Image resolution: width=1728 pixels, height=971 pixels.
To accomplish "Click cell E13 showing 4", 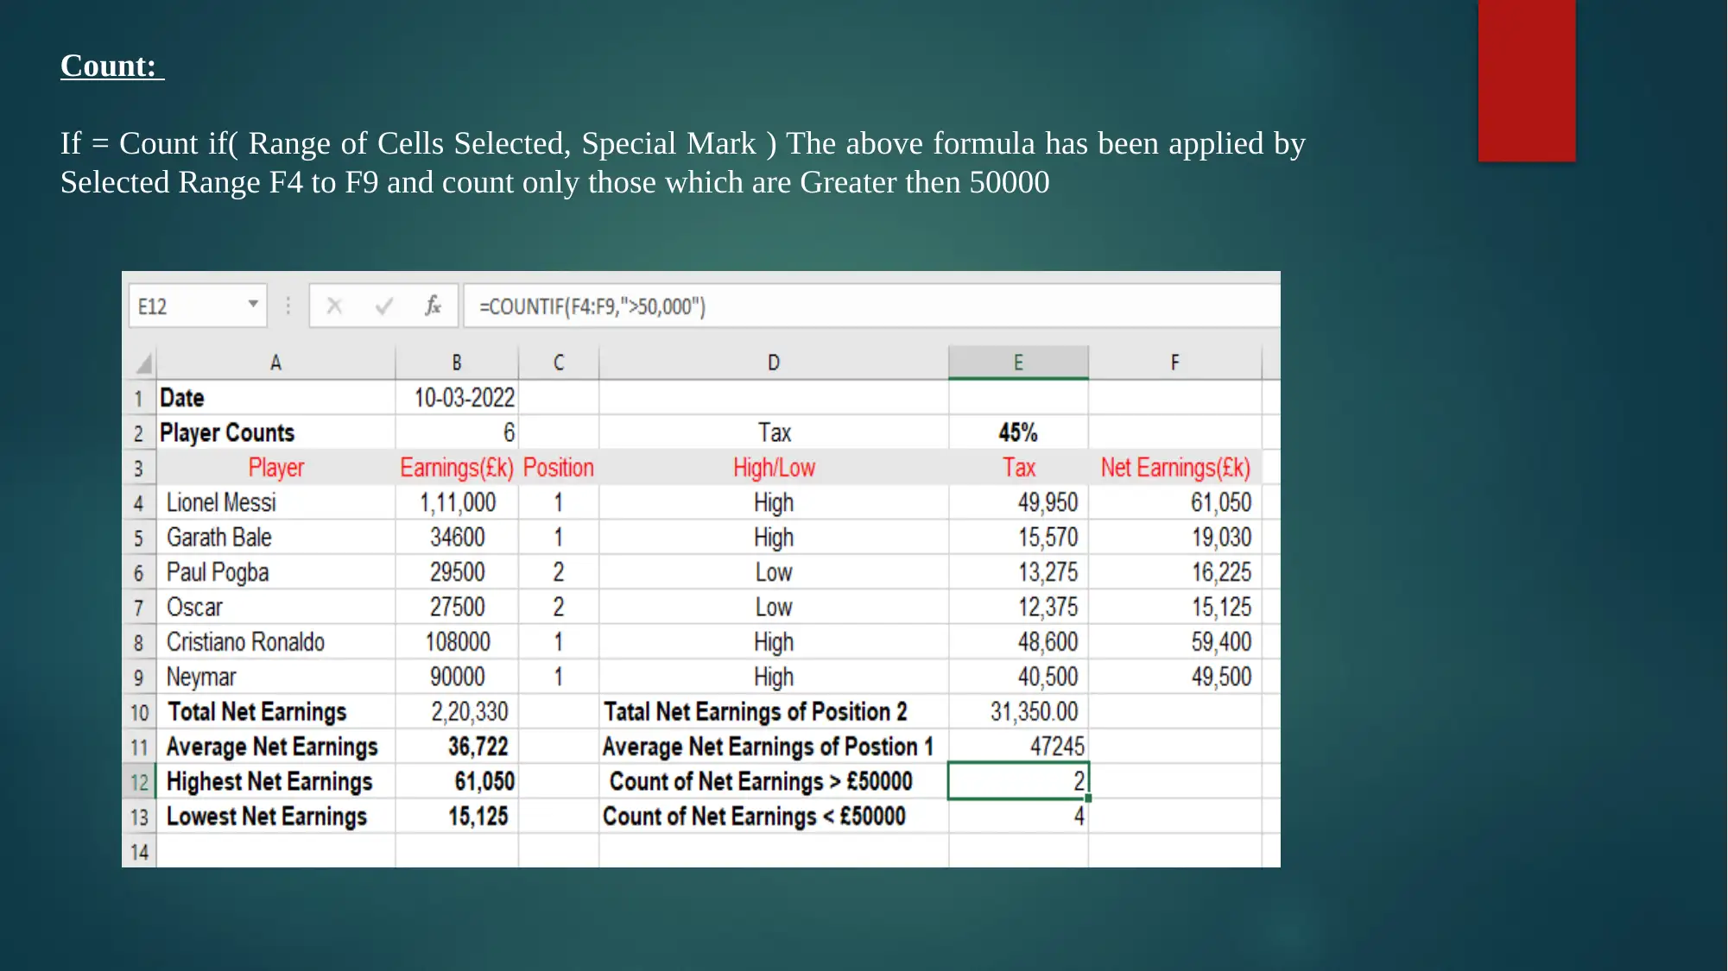I will pyautogui.click(x=1018, y=817).
